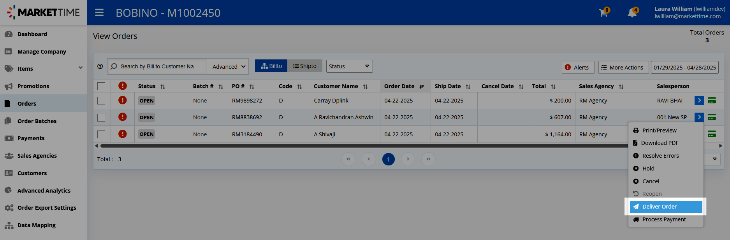Choose Download PDF menu option

tap(666, 143)
